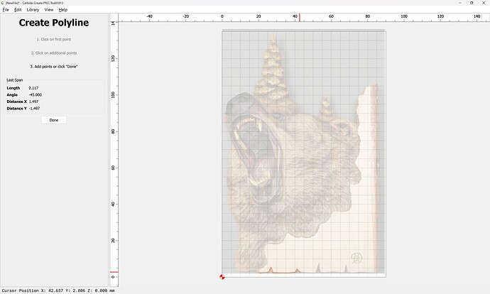Click the step '1. Click on first point' text

(x=54, y=39)
